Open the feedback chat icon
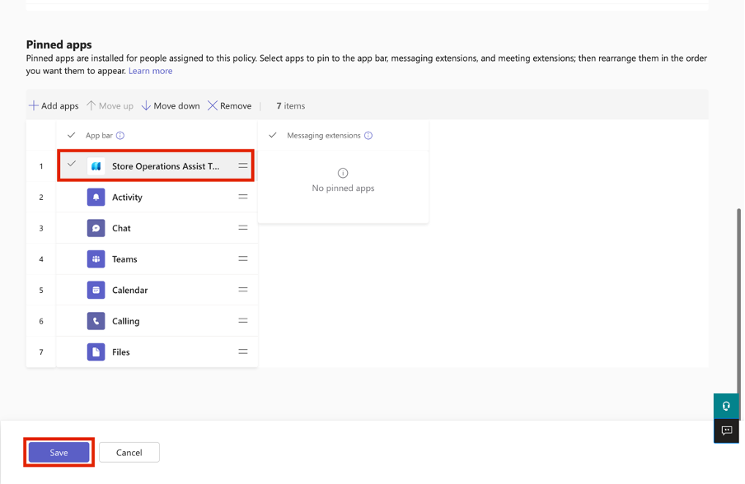The width and height of the screenshot is (745, 484). (x=726, y=430)
